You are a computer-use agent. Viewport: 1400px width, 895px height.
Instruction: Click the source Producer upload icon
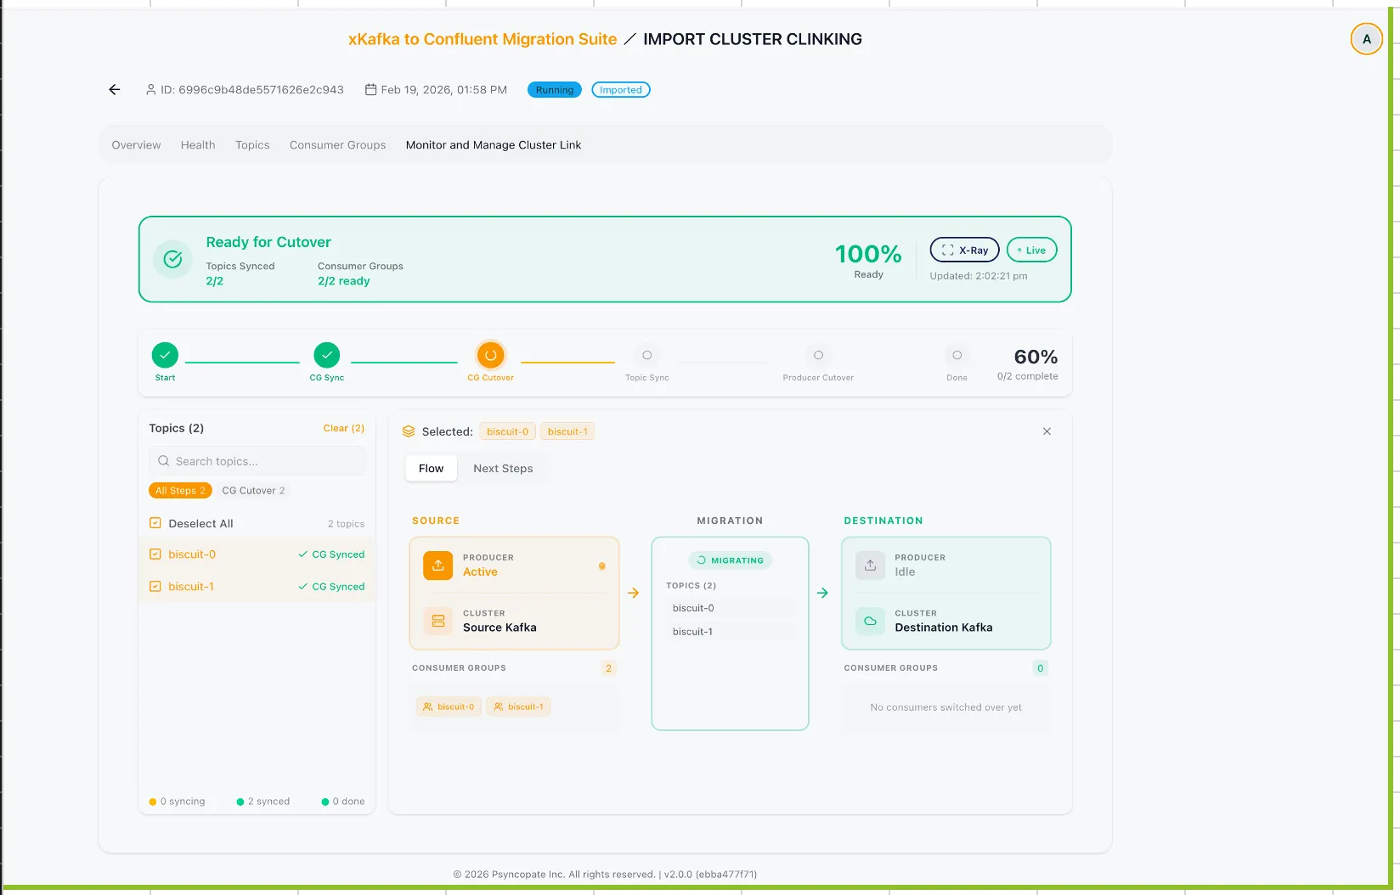coord(437,565)
